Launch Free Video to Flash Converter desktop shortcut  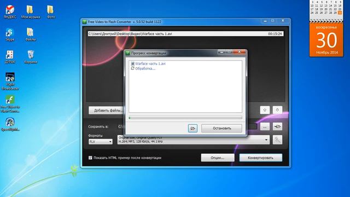10,104
